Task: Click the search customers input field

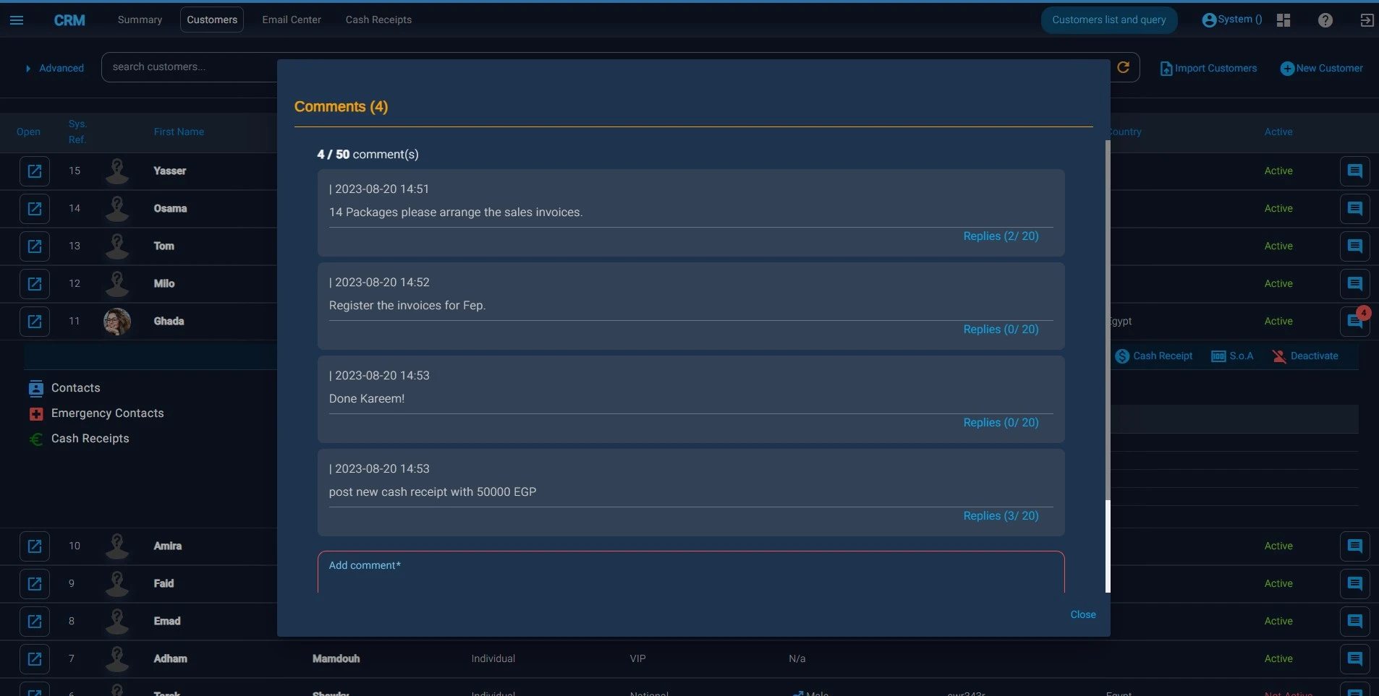Action: [x=190, y=67]
